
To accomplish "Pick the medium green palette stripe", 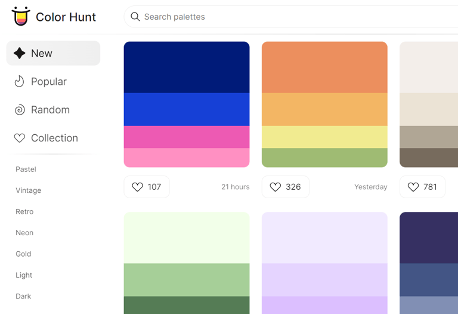I will tap(187, 280).
